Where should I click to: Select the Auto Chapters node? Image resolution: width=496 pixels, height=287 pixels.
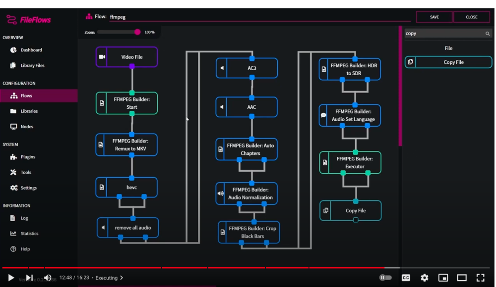(x=247, y=149)
